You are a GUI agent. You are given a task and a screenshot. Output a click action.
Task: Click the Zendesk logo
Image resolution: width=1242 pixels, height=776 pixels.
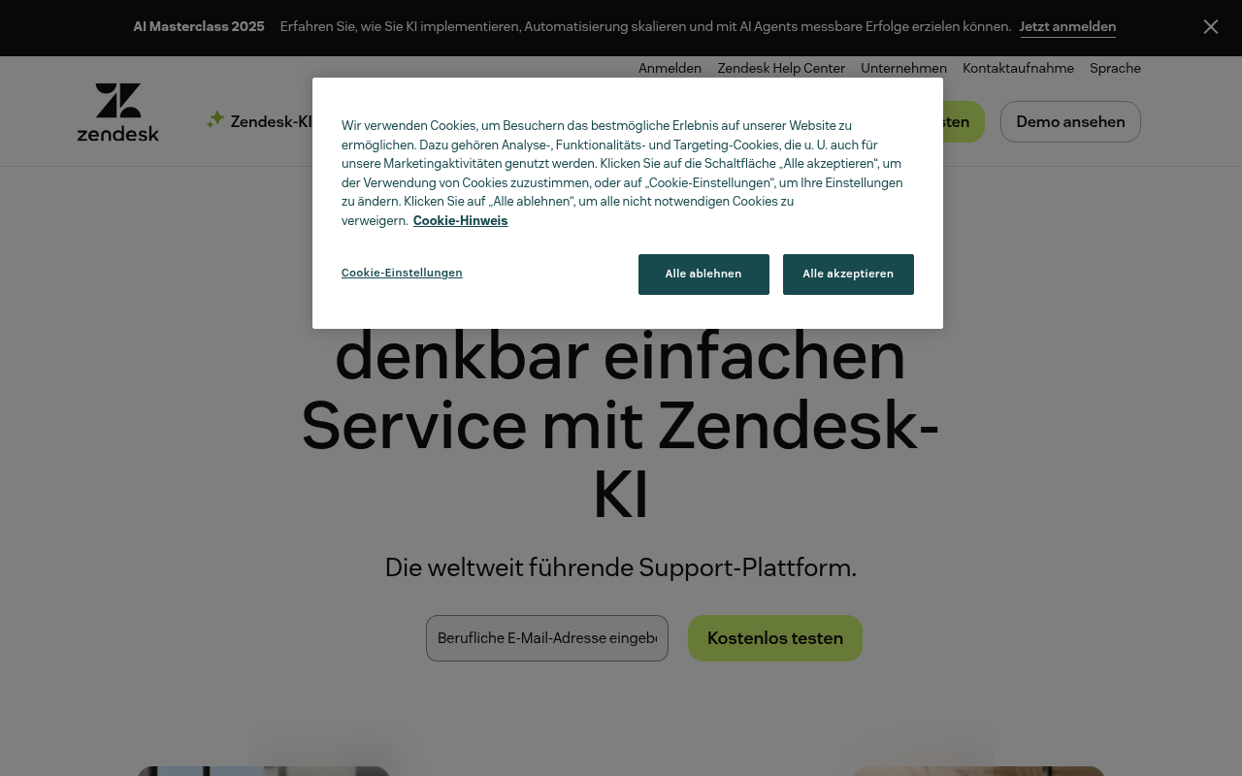(x=118, y=113)
